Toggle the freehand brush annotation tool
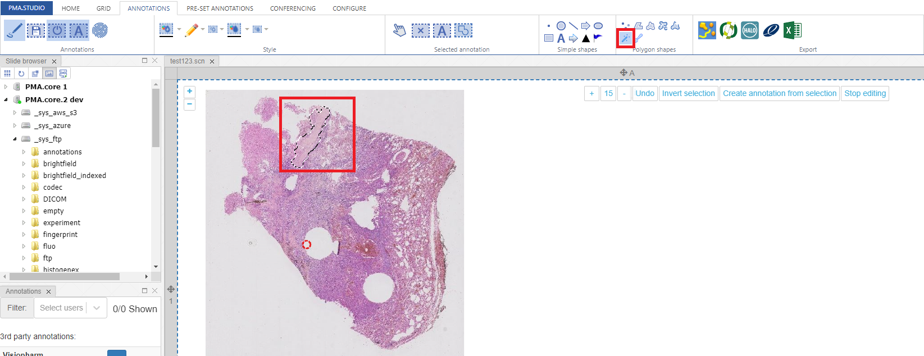Screen dimensions: 924x356 [x=14, y=30]
